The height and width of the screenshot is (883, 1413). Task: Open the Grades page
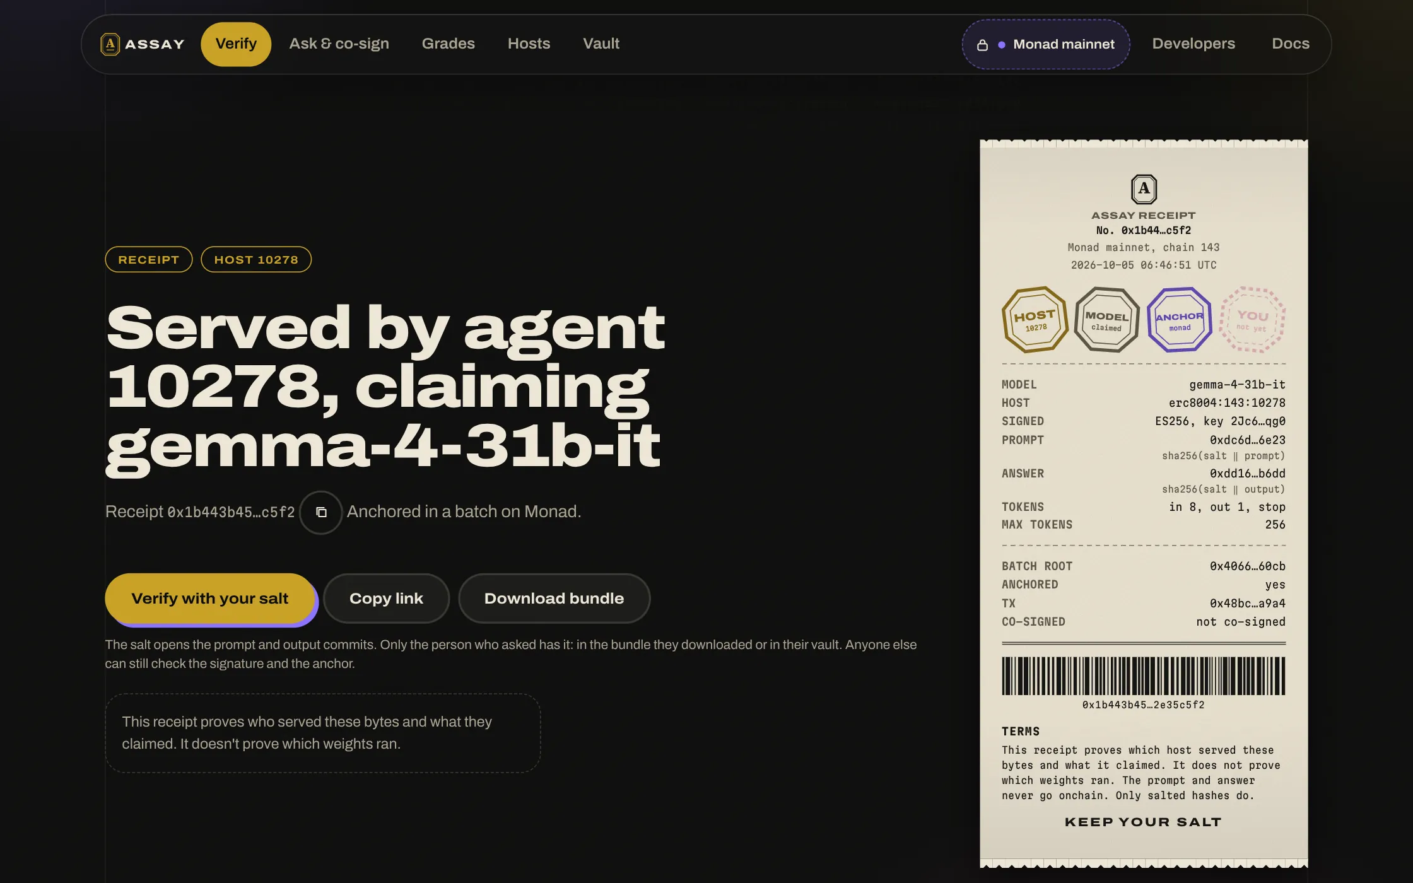coord(449,44)
